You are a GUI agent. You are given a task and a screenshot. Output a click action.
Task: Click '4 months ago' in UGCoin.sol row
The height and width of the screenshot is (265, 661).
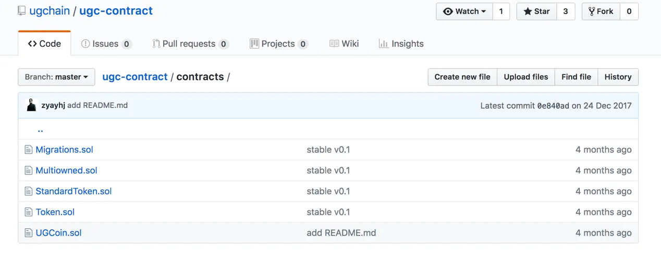point(604,233)
